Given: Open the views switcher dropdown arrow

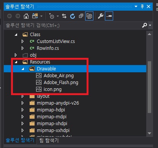Looking at the screenshot, I should [x=41, y=16].
